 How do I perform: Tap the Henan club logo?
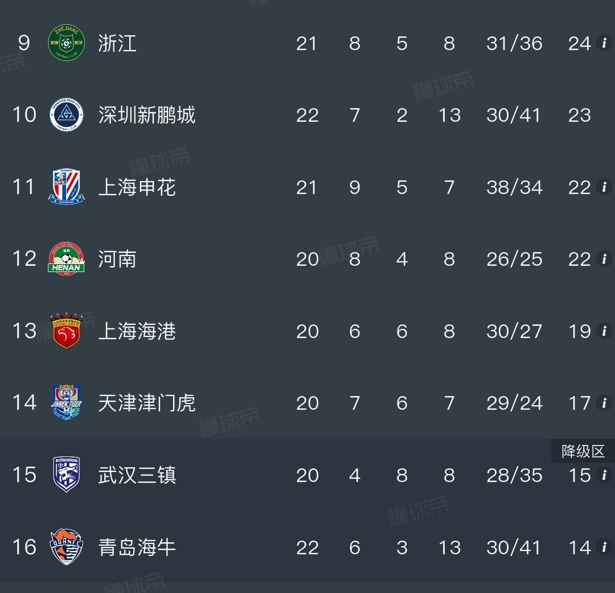point(66,259)
